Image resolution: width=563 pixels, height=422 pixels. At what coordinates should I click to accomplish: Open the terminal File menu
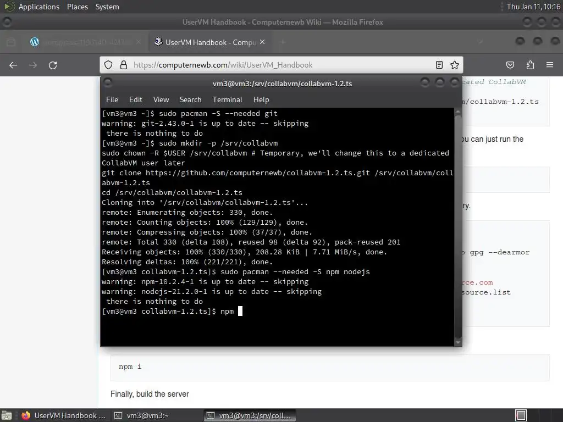(x=112, y=100)
